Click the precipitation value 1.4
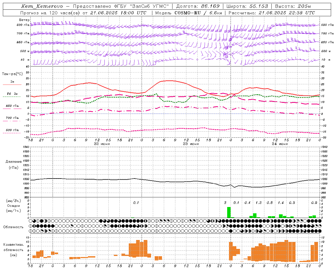Screen dimensions: 335x268 281,203
